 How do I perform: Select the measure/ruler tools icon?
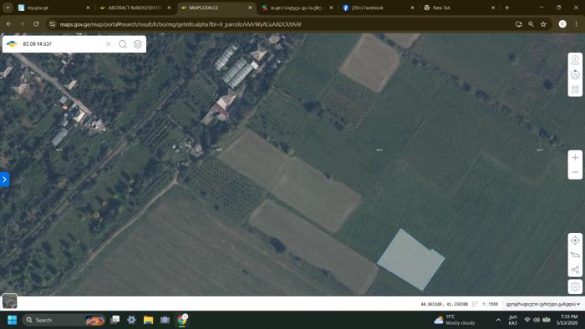[x=575, y=89]
